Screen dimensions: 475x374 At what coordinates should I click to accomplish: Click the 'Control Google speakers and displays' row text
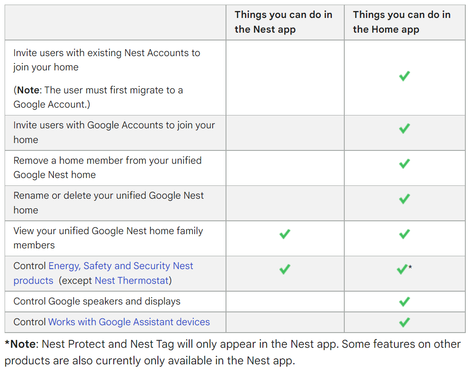[x=97, y=301]
